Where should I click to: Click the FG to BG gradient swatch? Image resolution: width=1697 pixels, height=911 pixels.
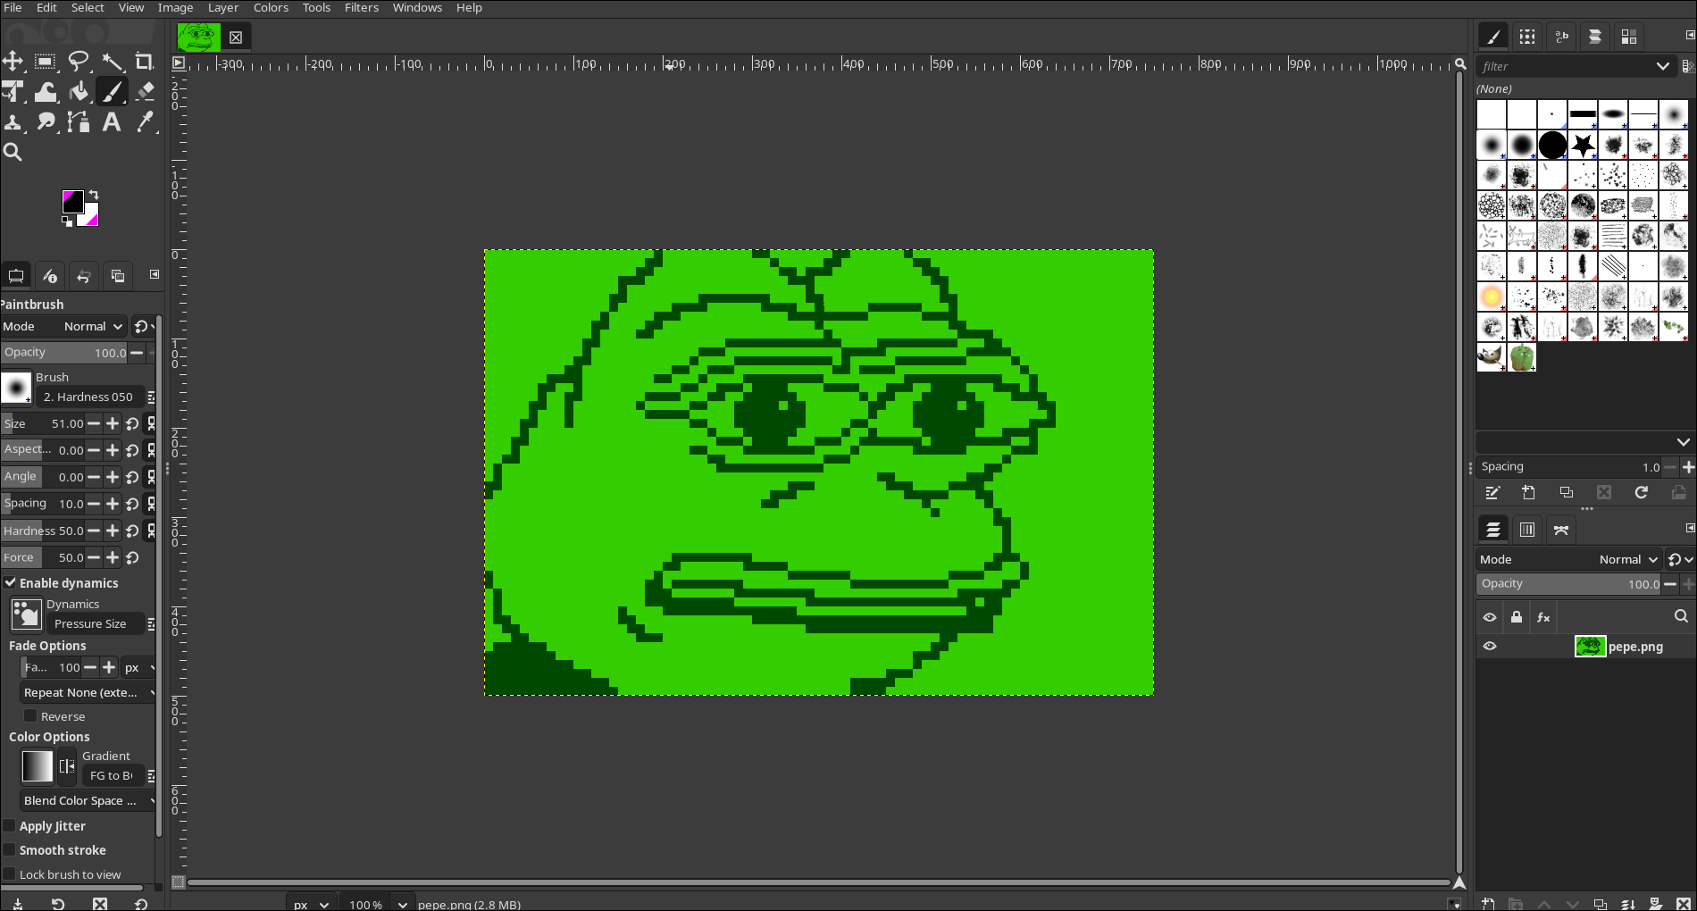coord(37,766)
